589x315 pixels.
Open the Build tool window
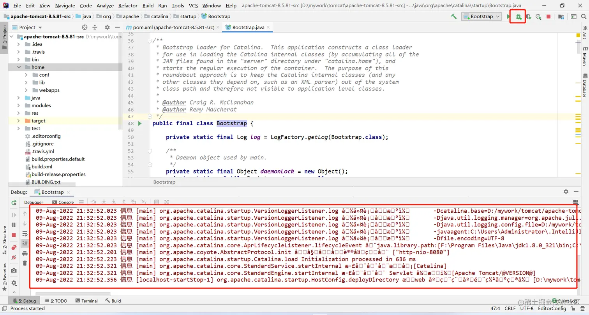click(x=113, y=301)
